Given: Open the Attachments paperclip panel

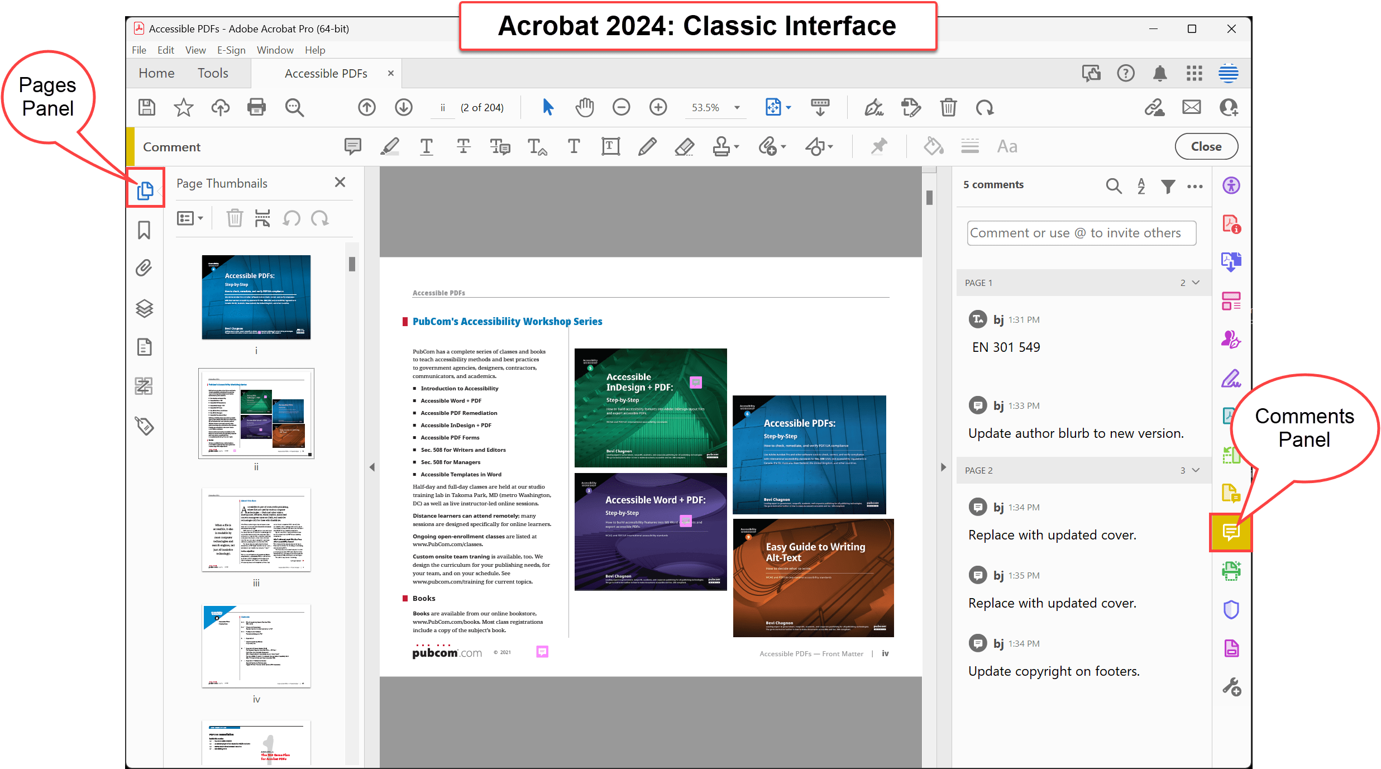Looking at the screenshot, I should coord(144,268).
